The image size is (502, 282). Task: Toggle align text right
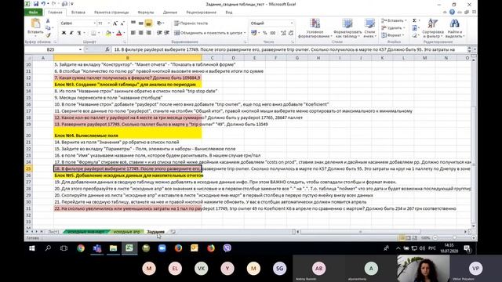148,33
